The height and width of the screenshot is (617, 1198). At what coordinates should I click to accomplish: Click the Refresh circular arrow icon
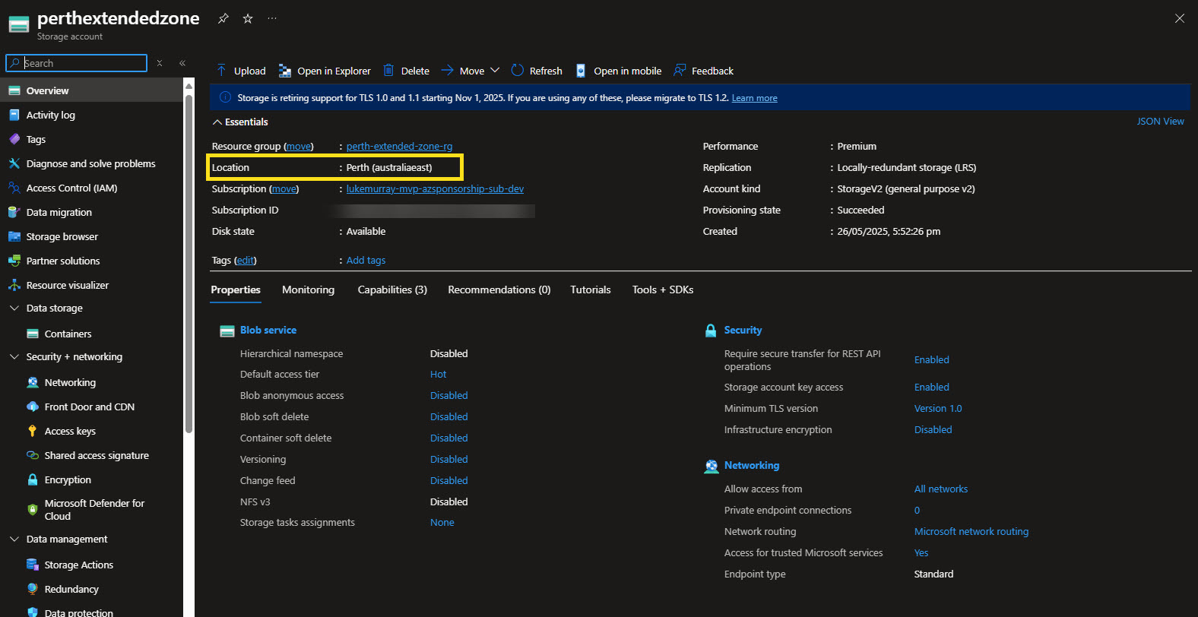coord(518,71)
